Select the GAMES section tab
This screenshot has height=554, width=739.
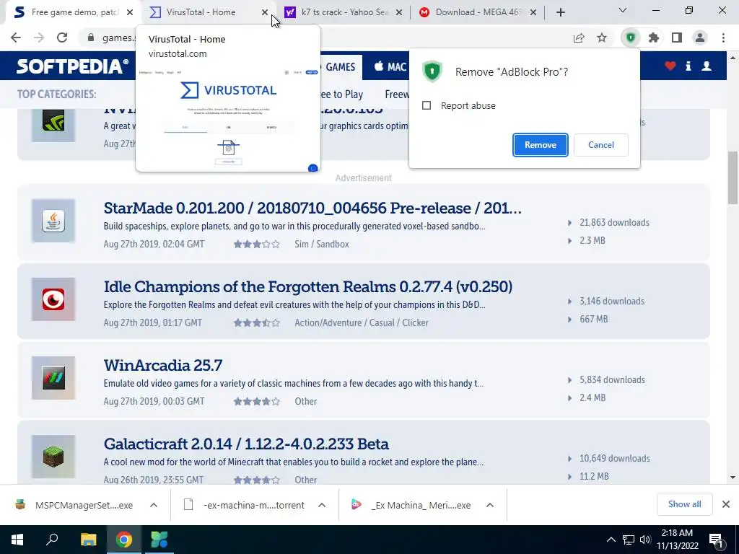pos(341,67)
